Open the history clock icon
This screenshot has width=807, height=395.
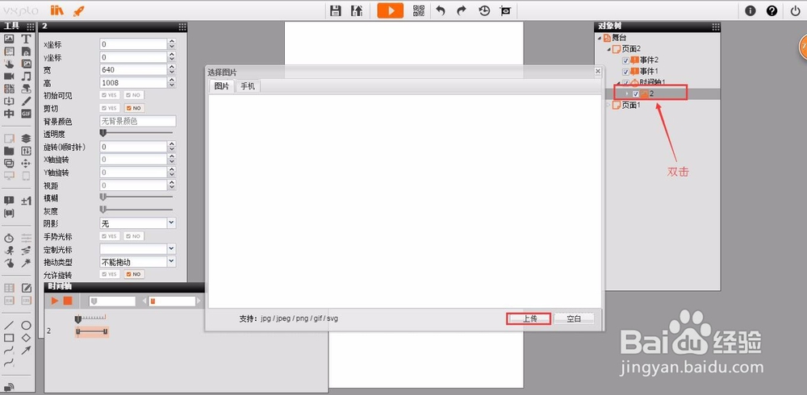[x=484, y=10]
